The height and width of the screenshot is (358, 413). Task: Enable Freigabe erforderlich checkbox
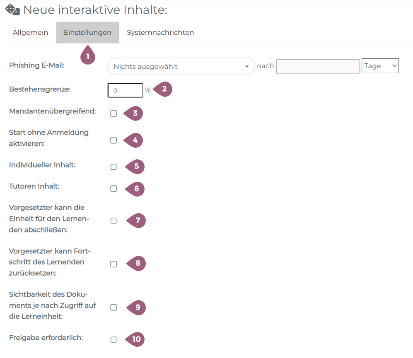click(x=114, y=339)
